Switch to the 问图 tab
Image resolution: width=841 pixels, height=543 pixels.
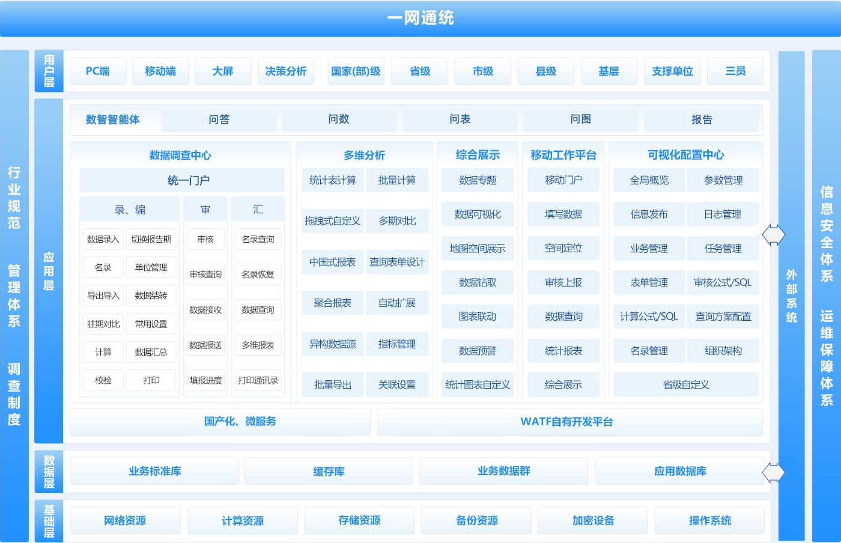[580, 120]
